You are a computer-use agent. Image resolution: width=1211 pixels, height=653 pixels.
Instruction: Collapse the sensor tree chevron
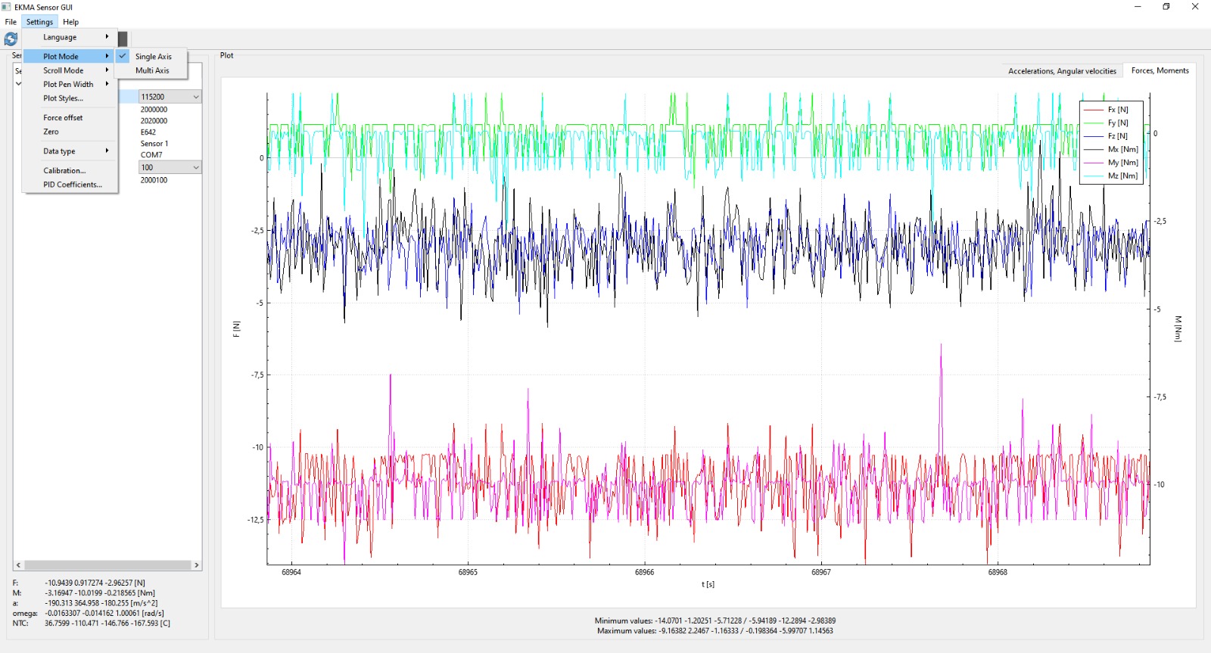[18, 84]
